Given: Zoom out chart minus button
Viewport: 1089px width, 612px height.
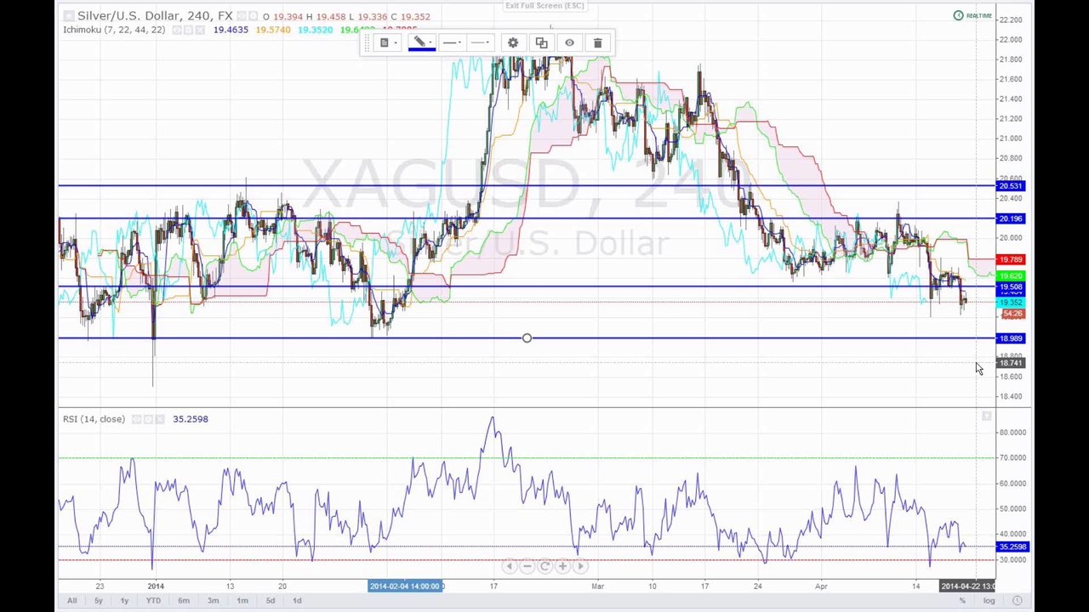Looking at the screenshot, I should 527,566.
